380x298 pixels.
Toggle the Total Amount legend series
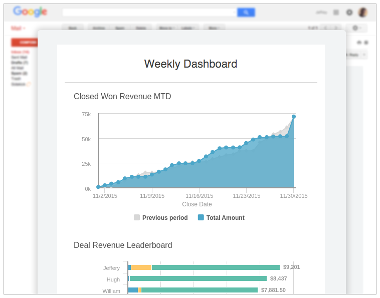click(x=221, y=218)
